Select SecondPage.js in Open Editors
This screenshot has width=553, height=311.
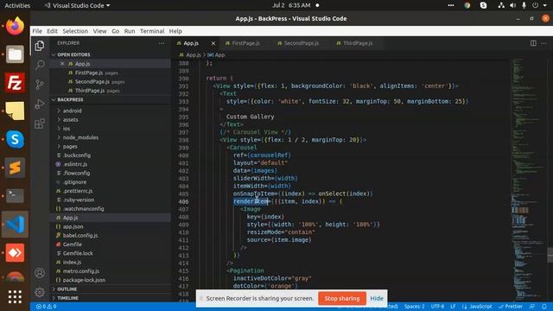tap(92, 81)
